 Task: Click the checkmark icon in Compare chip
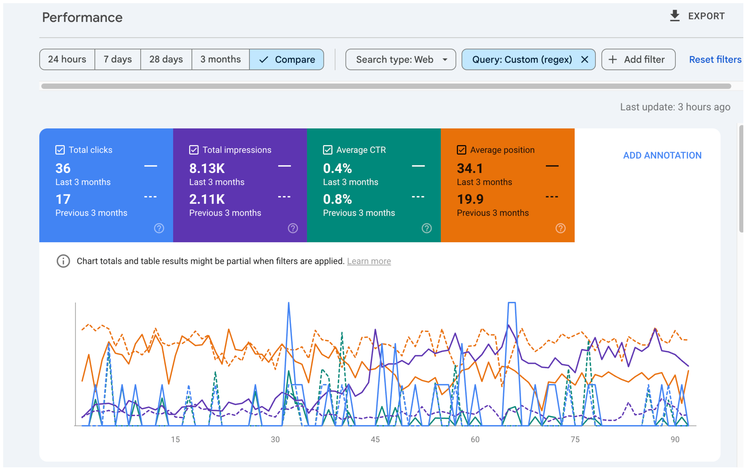263,59
